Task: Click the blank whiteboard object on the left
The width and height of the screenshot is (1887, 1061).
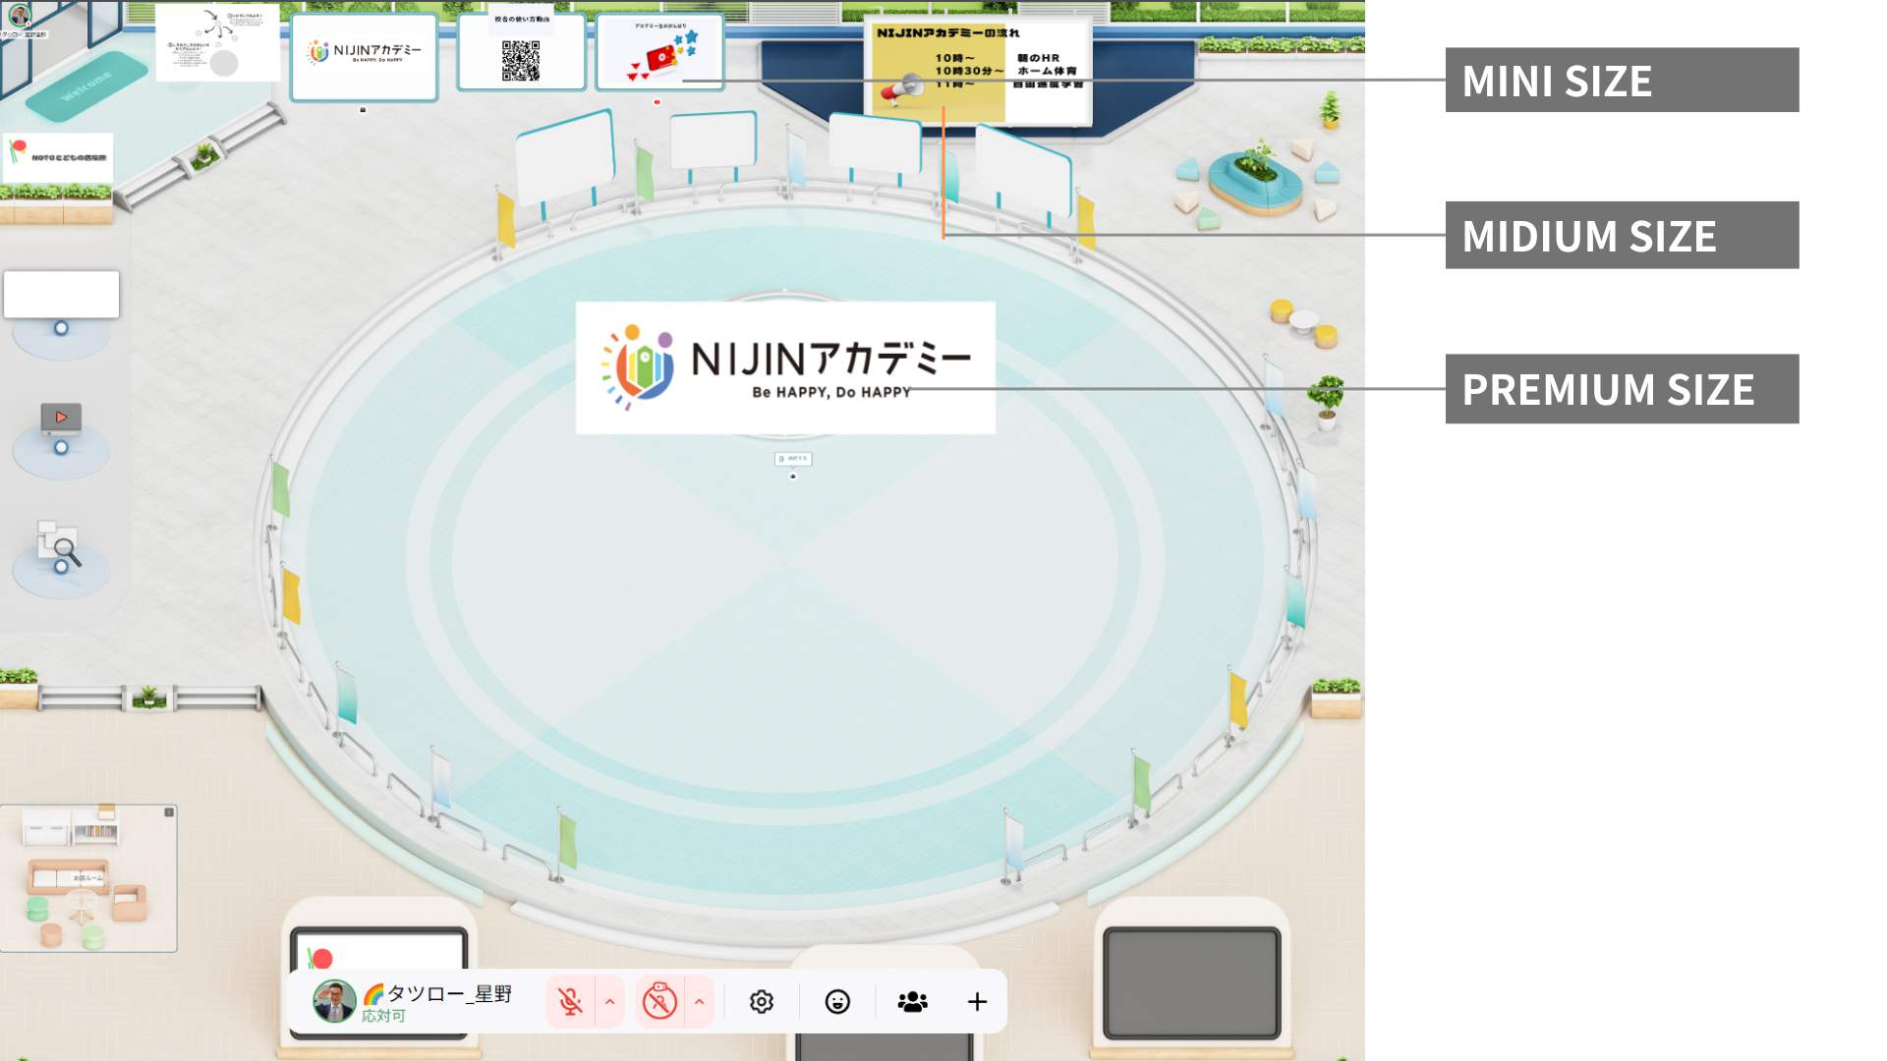Action: pos(61,295)
